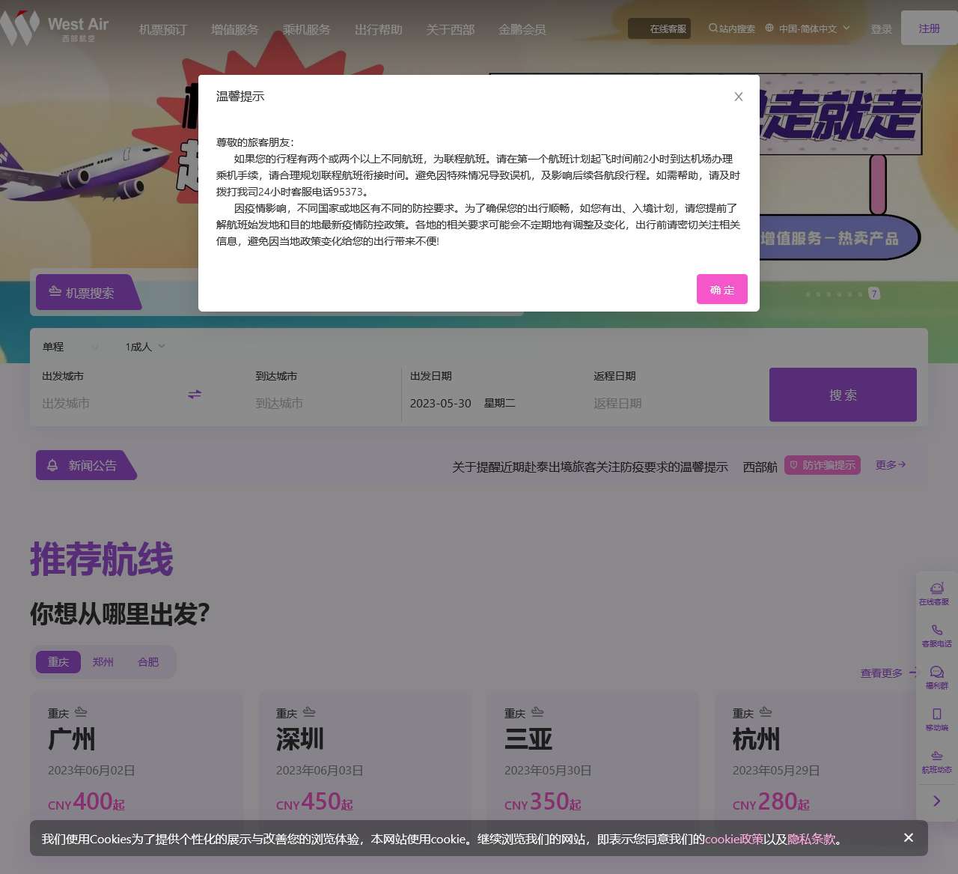Click the 确定 confirm button
Screen dimensions: 958x874
721,289
